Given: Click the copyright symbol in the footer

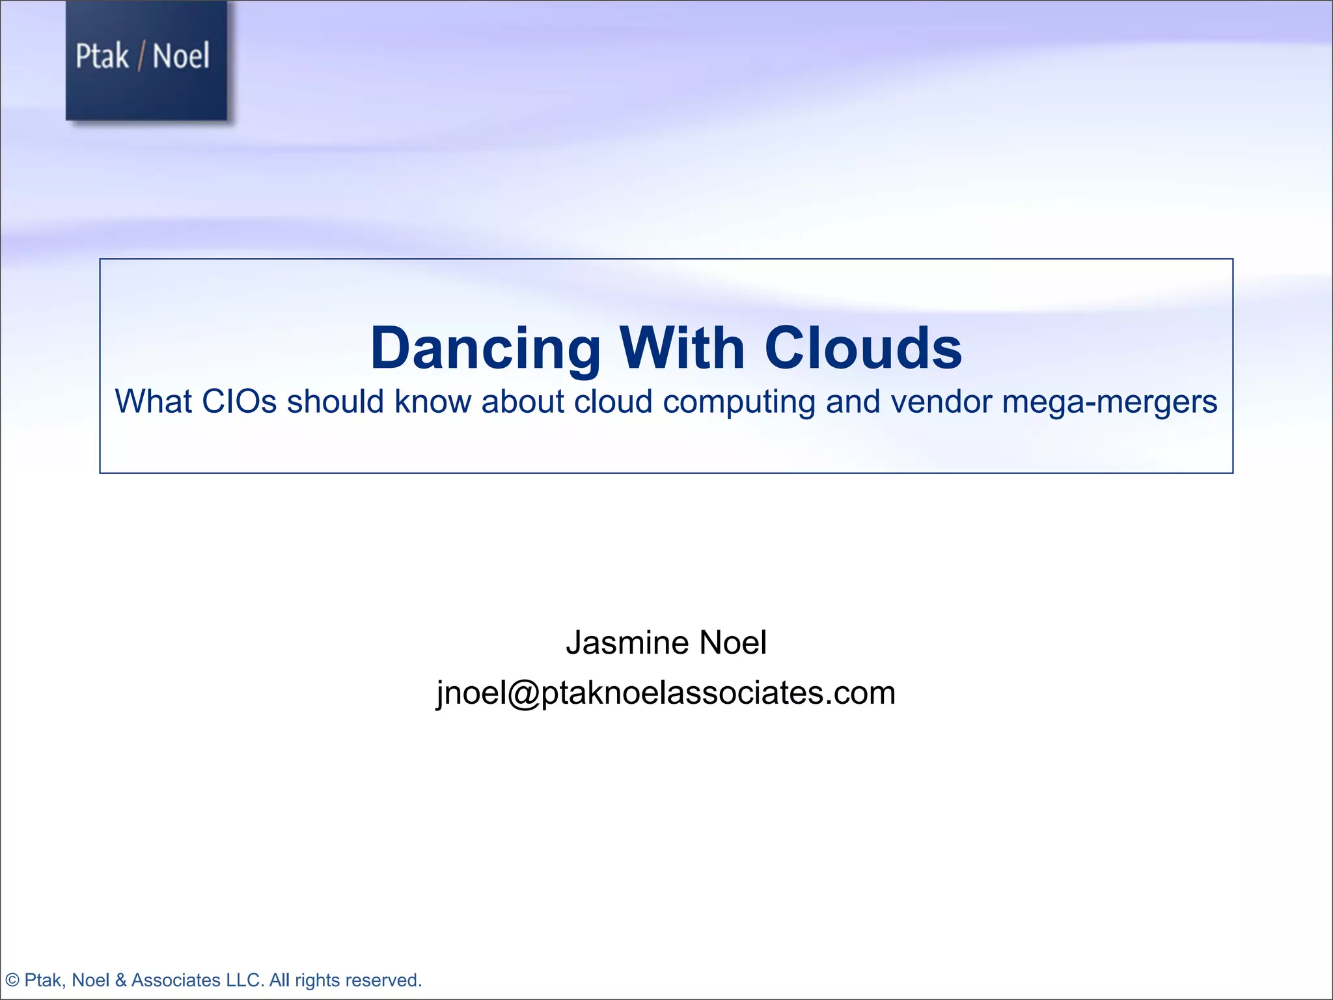Looking at the screenshot, I should [12, 980].
